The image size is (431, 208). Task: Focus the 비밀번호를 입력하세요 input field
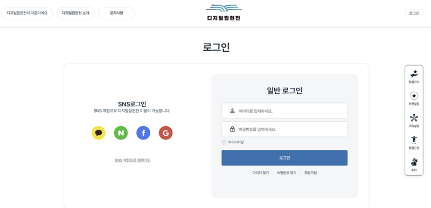(284, 129)
